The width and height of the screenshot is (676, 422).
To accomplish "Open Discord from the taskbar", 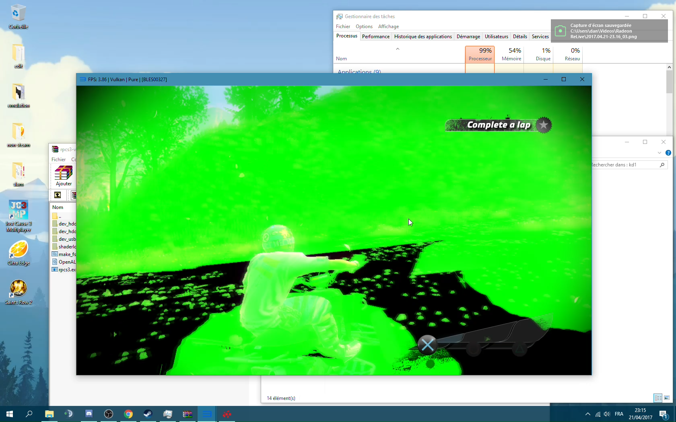I will pos(89,414).
